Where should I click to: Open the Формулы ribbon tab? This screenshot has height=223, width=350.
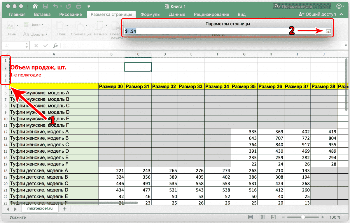150,14
